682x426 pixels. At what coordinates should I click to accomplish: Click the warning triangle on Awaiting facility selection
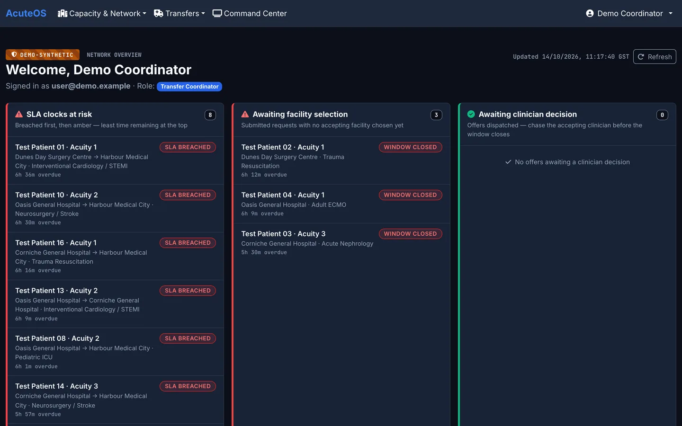coord(245,114)
